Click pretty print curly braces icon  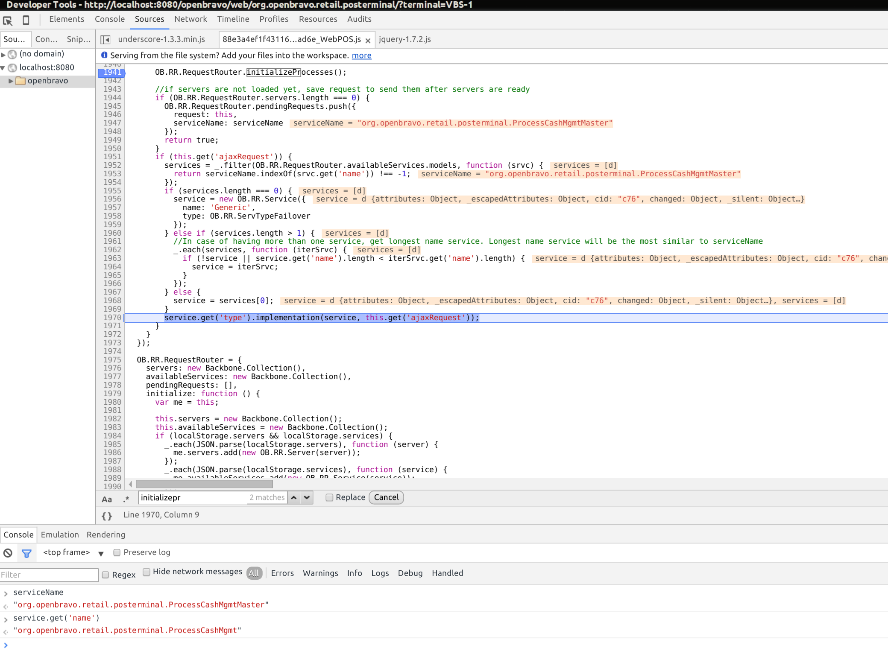click(107, 516)
